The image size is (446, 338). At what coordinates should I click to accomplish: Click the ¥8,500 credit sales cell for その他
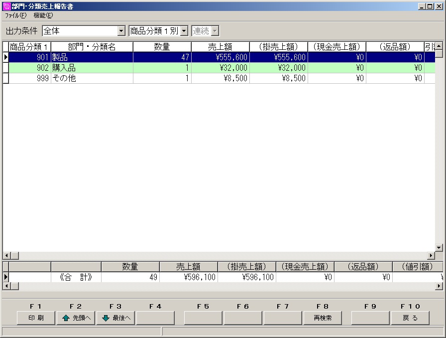click(279, 78)
